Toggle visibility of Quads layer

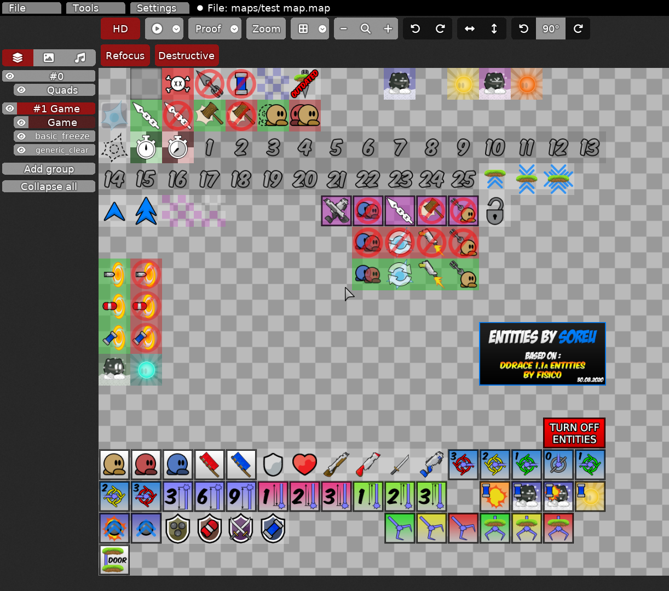coord(21,90)
